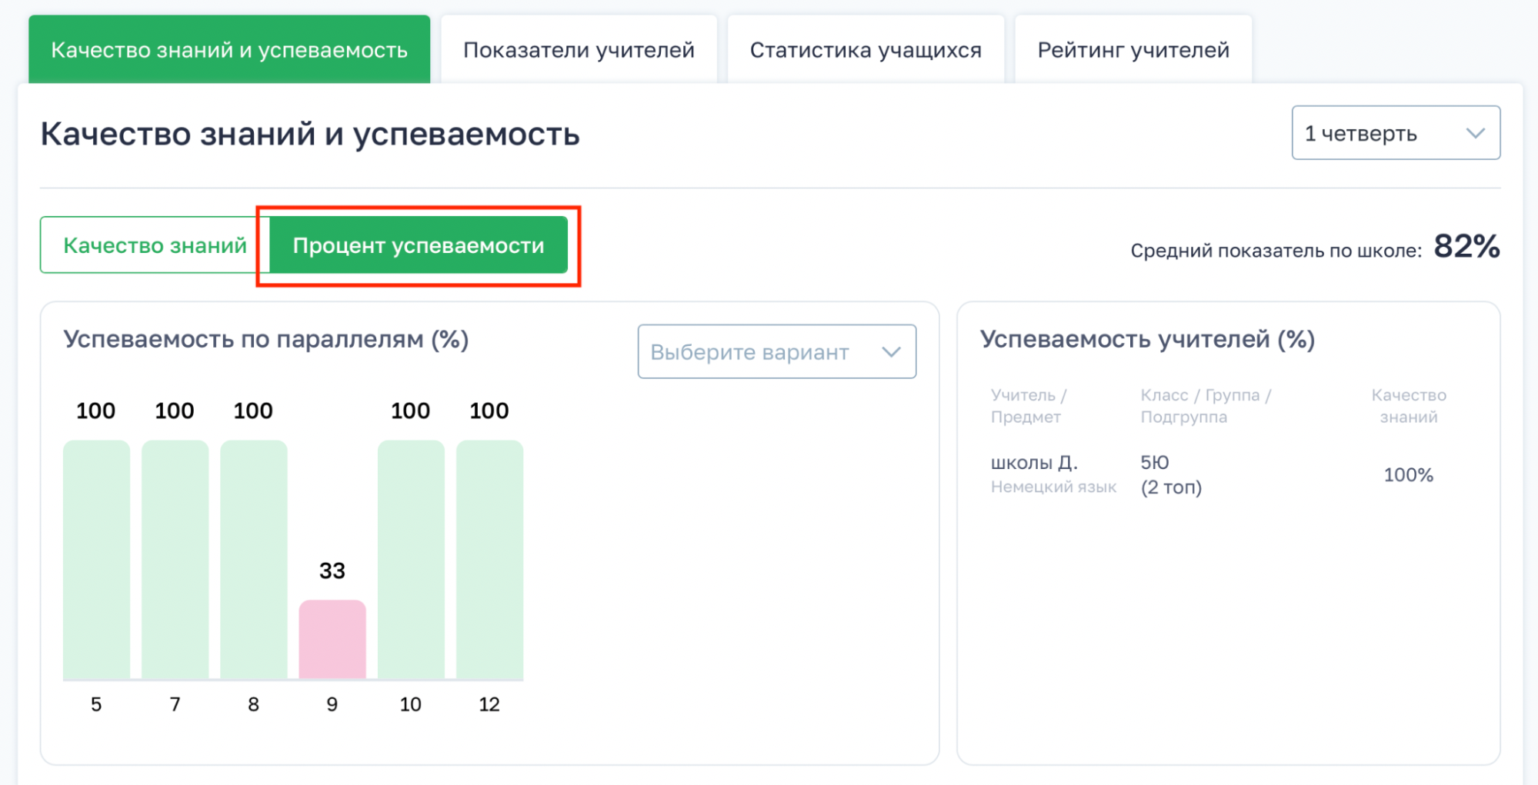Click the bar for grade 12
The height and width of the screenshot is (785, 1538).
click(489, 560)
